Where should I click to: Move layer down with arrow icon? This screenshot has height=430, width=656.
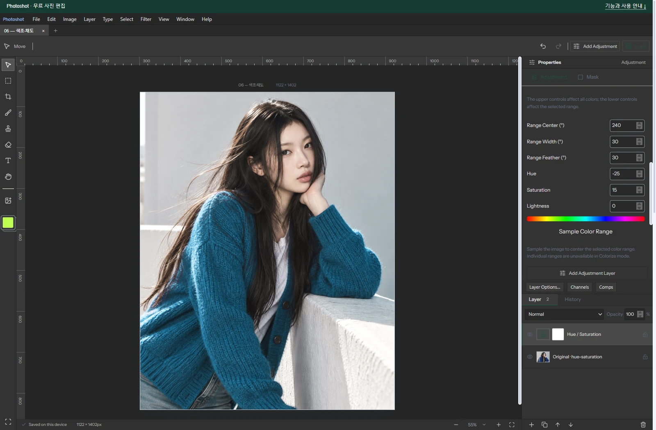[571, 425]
